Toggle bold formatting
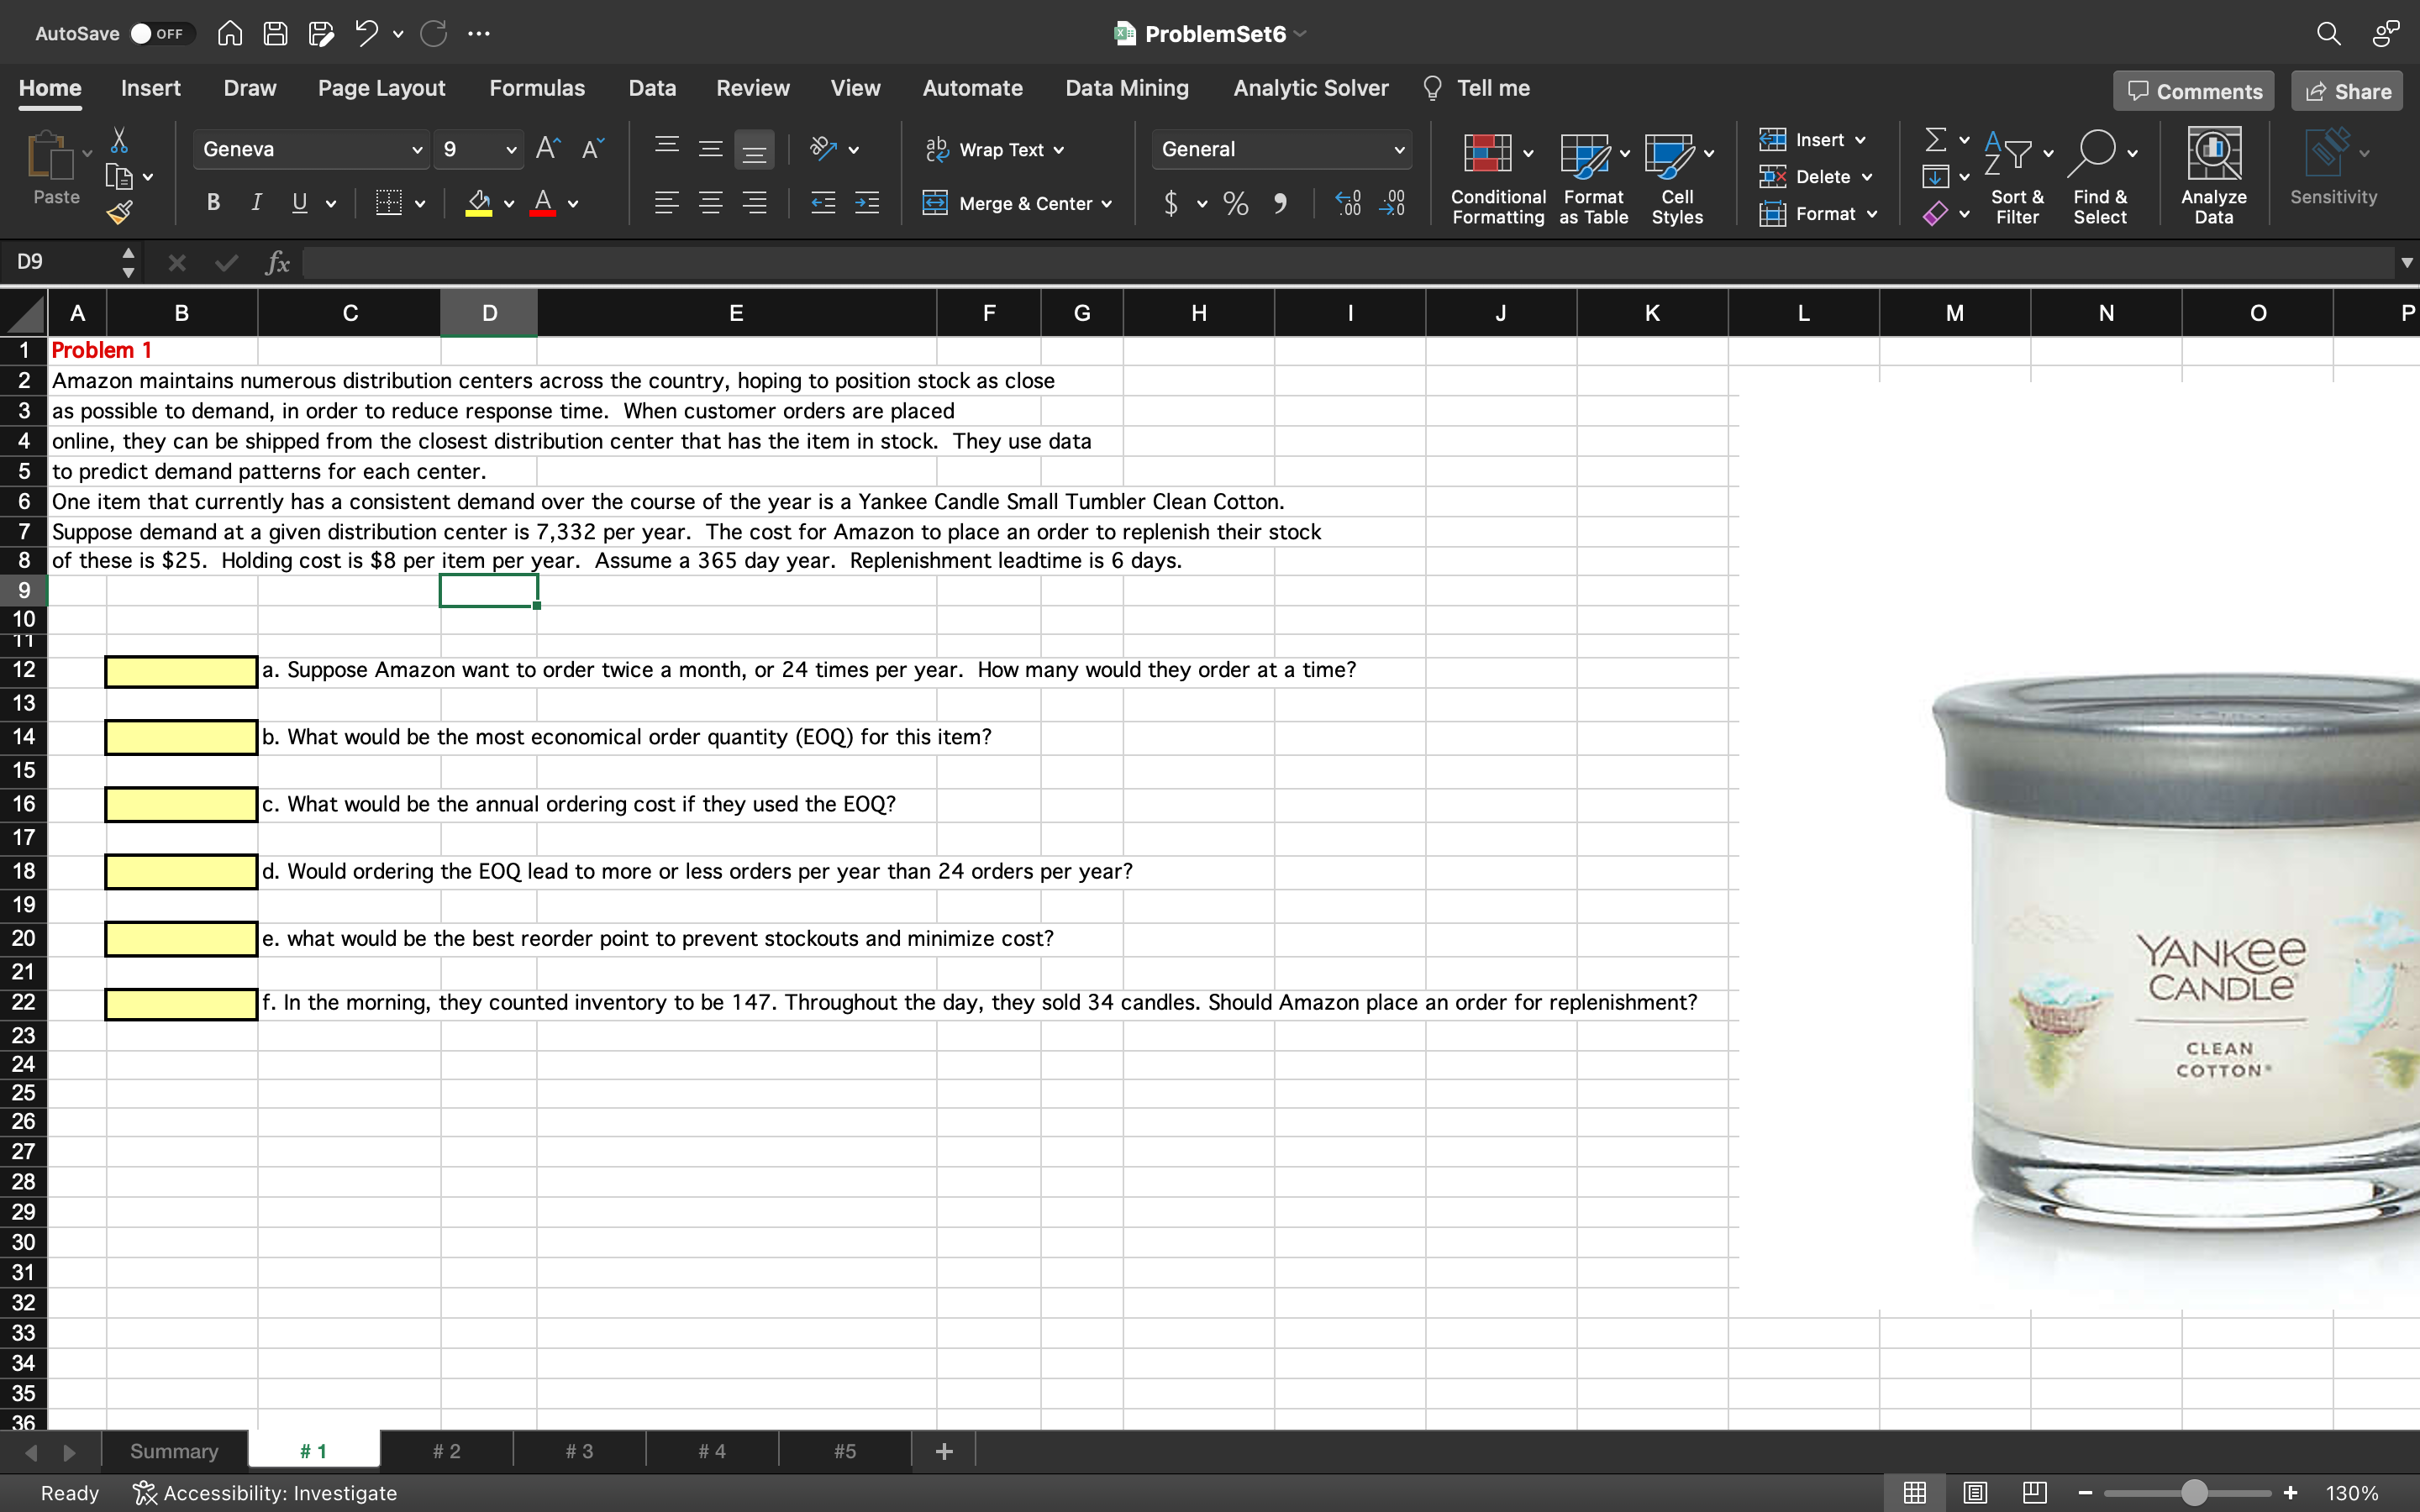The height and width of the screenshot is (1512, 2420). (x=213, y=202)
